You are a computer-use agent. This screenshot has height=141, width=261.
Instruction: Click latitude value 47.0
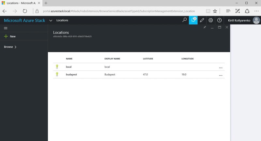pos(145,74)
